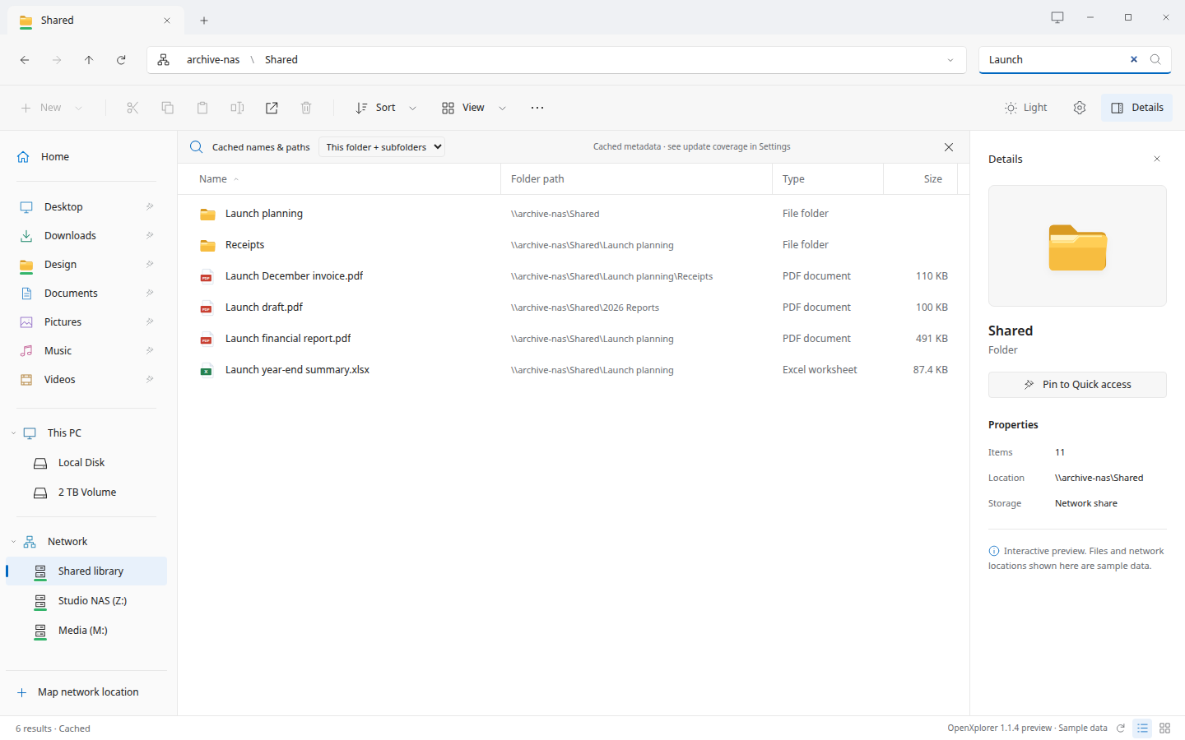This screenshot has height=740, width=1185.
Task: Open the Sort dropdown
Action: pos(385,108)
